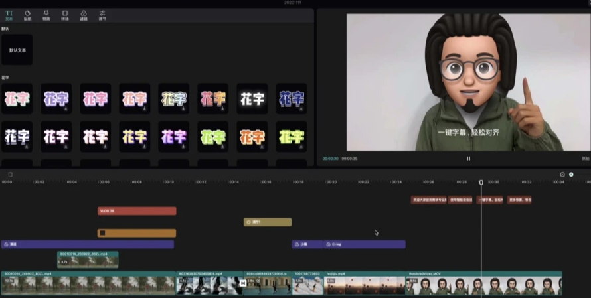
Task: Open the 贴纸 (Stickers) panel
Action: pyautogui.click(x=27, y=15)
